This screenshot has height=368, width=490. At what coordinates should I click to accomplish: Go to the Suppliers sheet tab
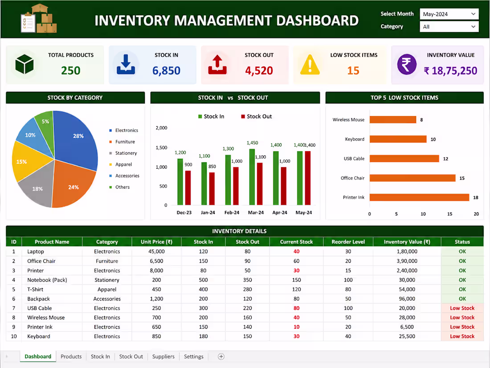(163, 356)
